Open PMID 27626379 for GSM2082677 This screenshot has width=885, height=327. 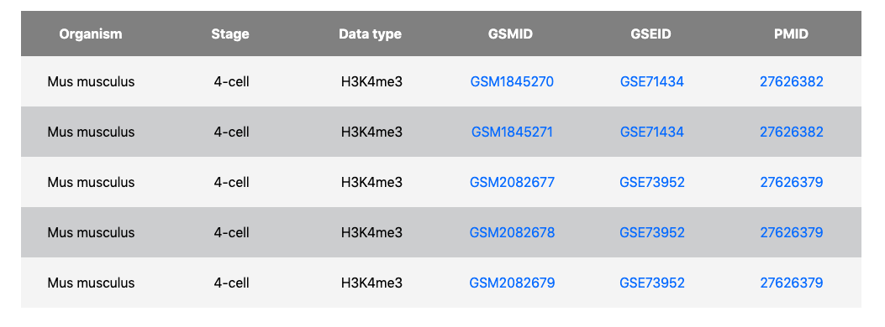coord(792,182)
